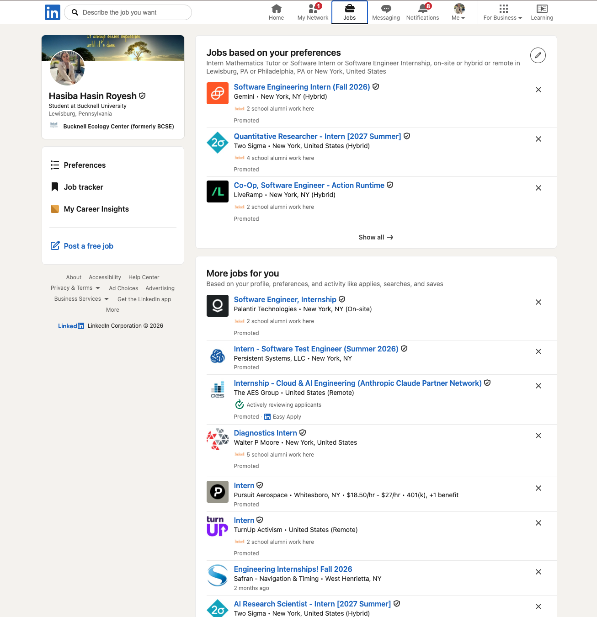Open Software Engineer, Internship Palantir listing
The image size is (597, 617).
click(x=285, y=299)
